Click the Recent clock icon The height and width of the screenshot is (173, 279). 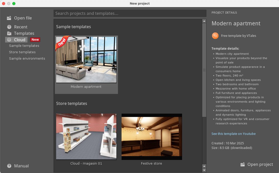[x=9, y=27]
